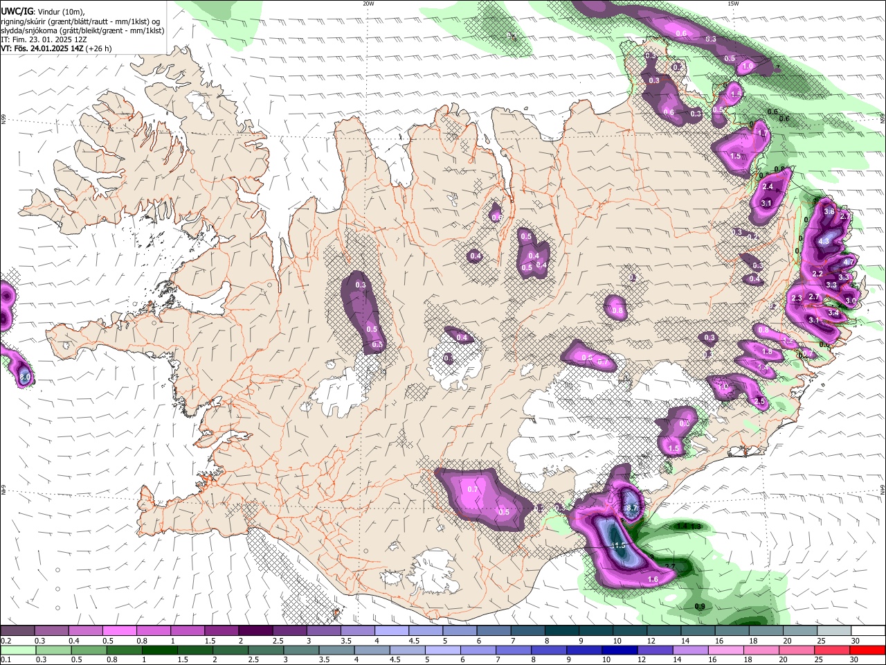
Task: Pick the dark purple 2–2.5 snow swatch
Action: (x=255, y=630)
